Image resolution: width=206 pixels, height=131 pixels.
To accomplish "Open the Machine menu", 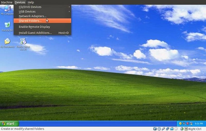I will click(x=7, y=2).
